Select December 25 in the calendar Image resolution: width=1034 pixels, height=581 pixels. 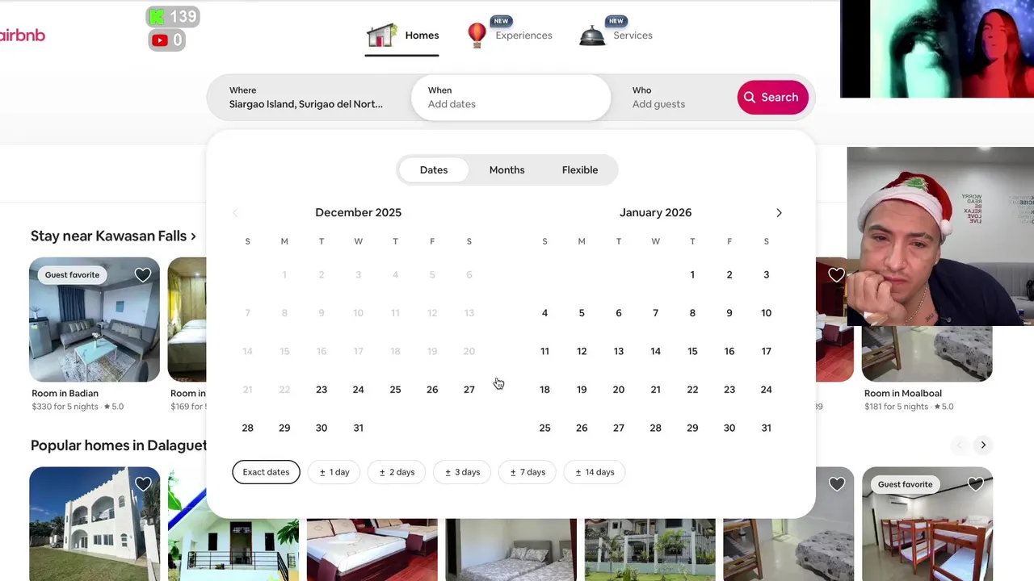click(395, 390)
